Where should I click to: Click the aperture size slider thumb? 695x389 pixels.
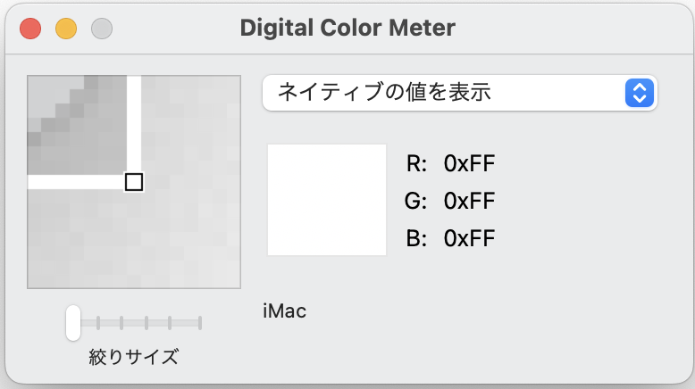click(x=73, y=322)
